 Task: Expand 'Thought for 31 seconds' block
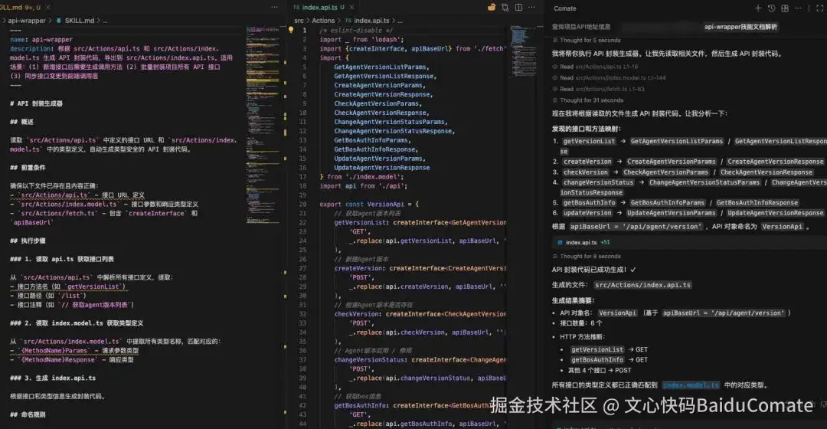(588, 100)
